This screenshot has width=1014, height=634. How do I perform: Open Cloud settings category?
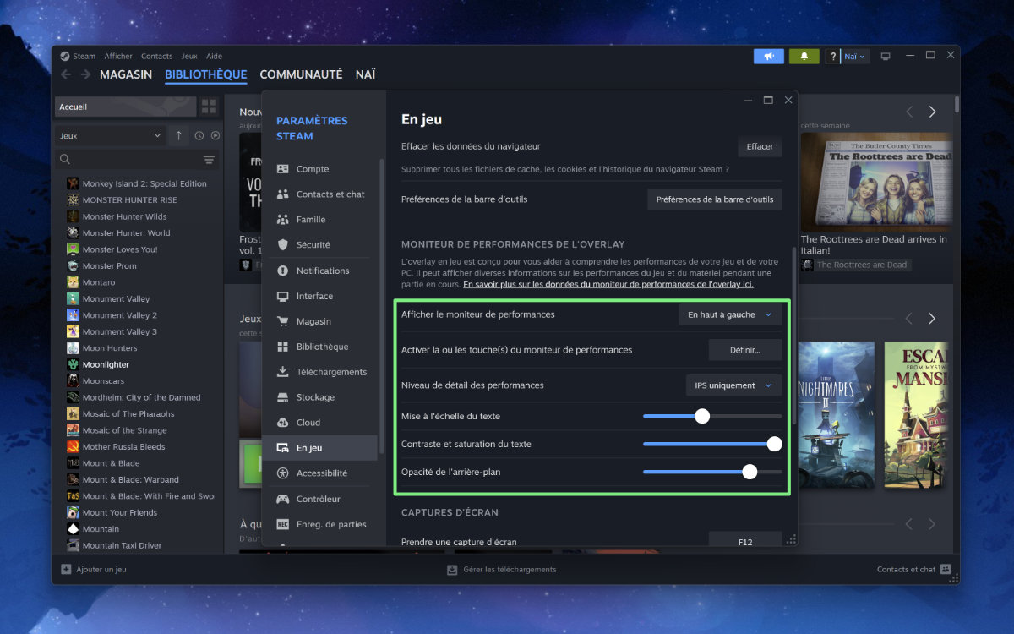319,423
